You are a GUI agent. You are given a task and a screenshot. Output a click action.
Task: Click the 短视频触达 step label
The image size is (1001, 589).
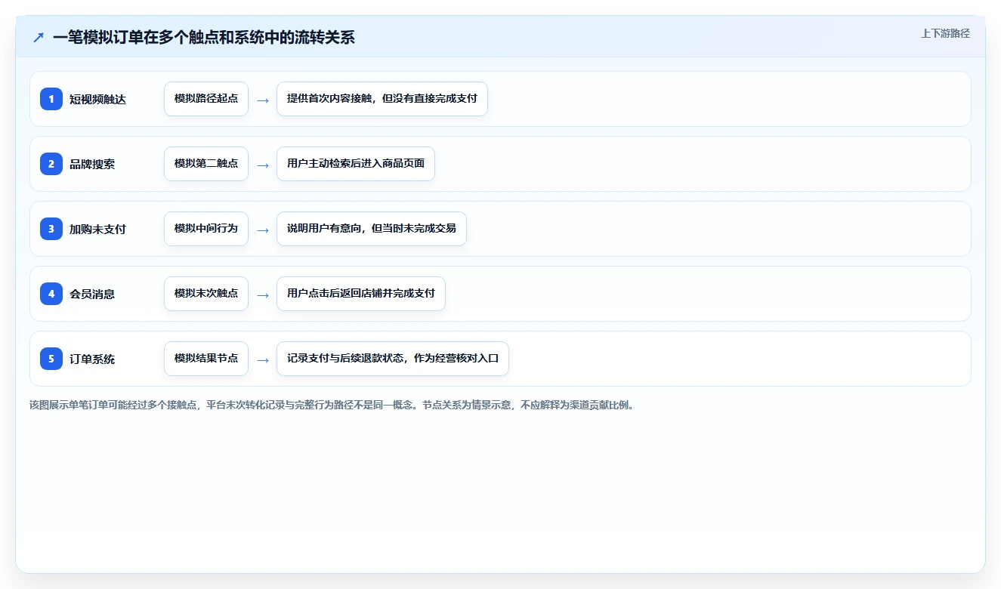coord(97,99)
